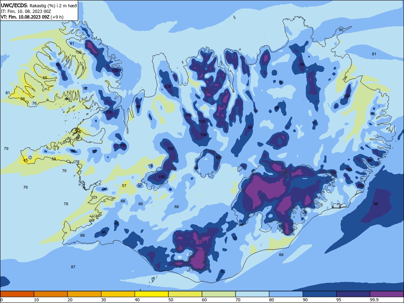Click the 'IT: Fim. 10. 08. 2023 00Z' line

(26, 11)
